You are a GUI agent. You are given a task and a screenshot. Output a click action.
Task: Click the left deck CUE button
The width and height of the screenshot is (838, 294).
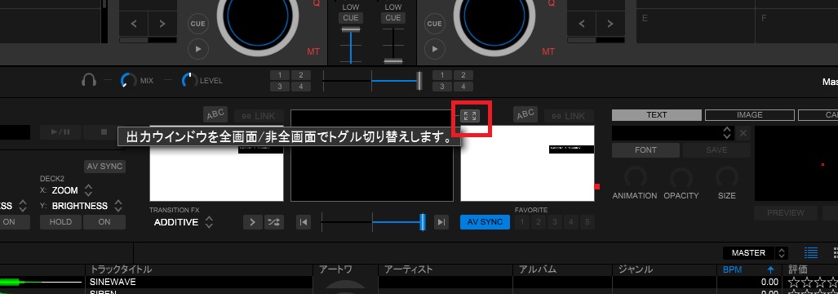pyautogui.click(x=197, y=24)
